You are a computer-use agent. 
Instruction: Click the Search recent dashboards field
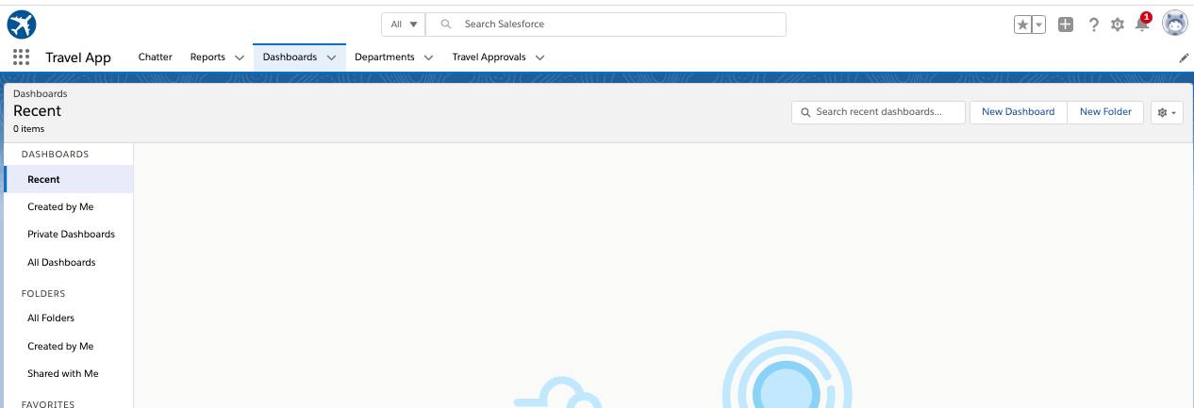[x=879, y=112]
